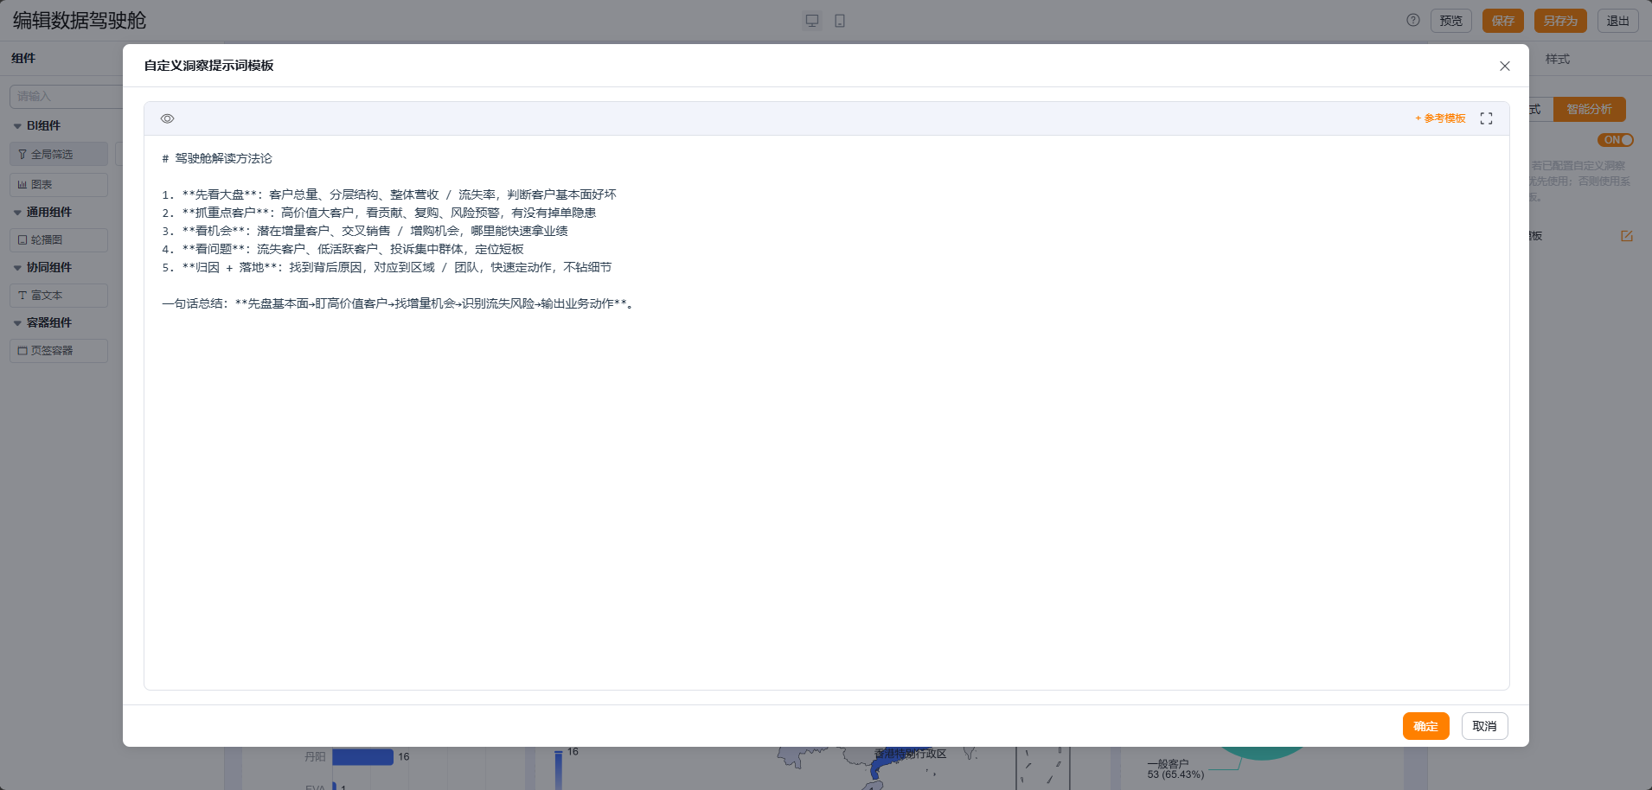Click the line starting with 看机会

[365, 231]
